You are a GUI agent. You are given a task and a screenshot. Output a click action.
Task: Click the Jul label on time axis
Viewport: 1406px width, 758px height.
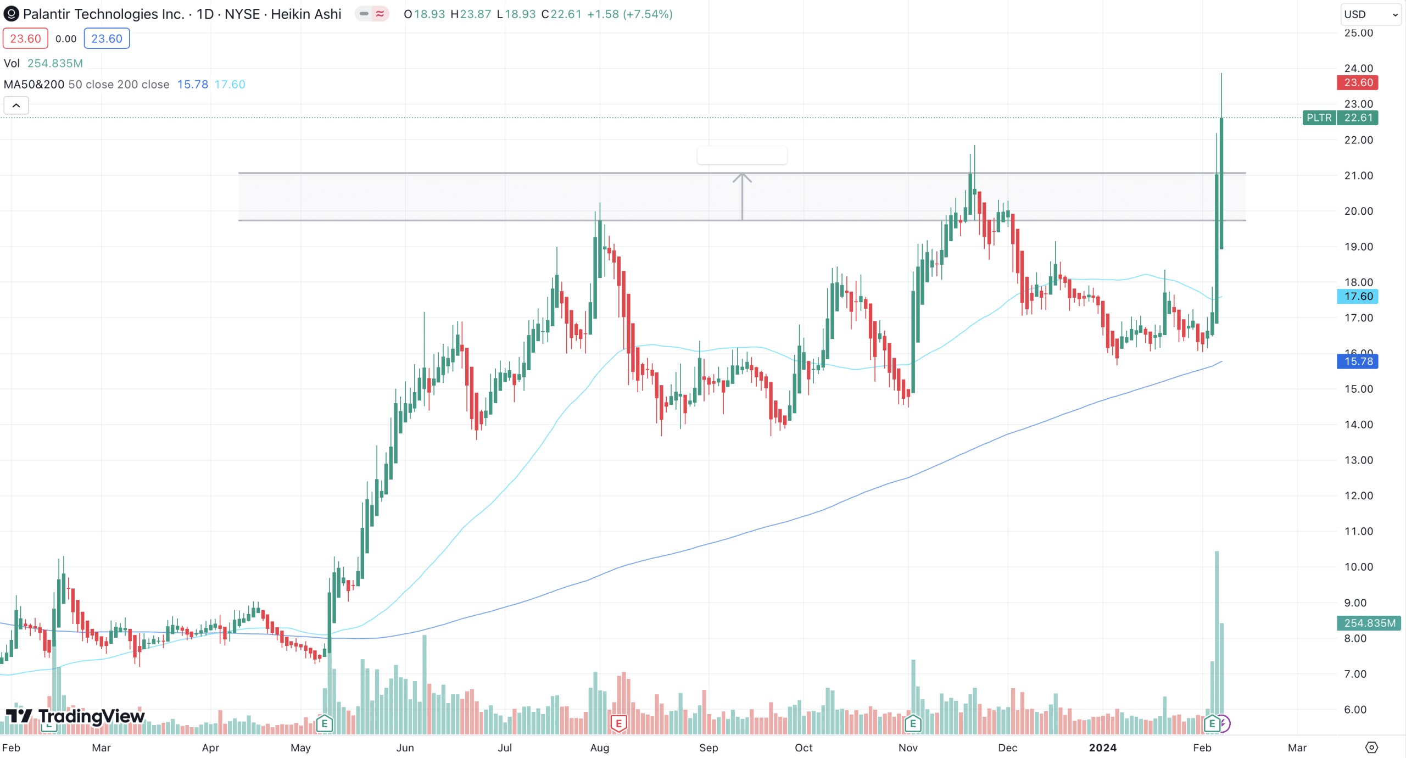pyautogui.click(x=504, y=748)
